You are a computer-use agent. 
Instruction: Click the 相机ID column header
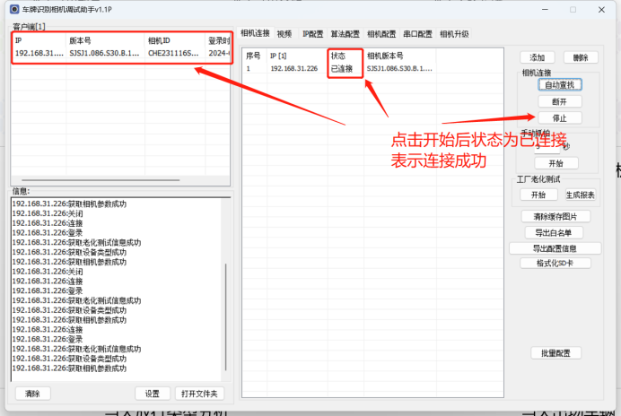[x=175, y=40]
